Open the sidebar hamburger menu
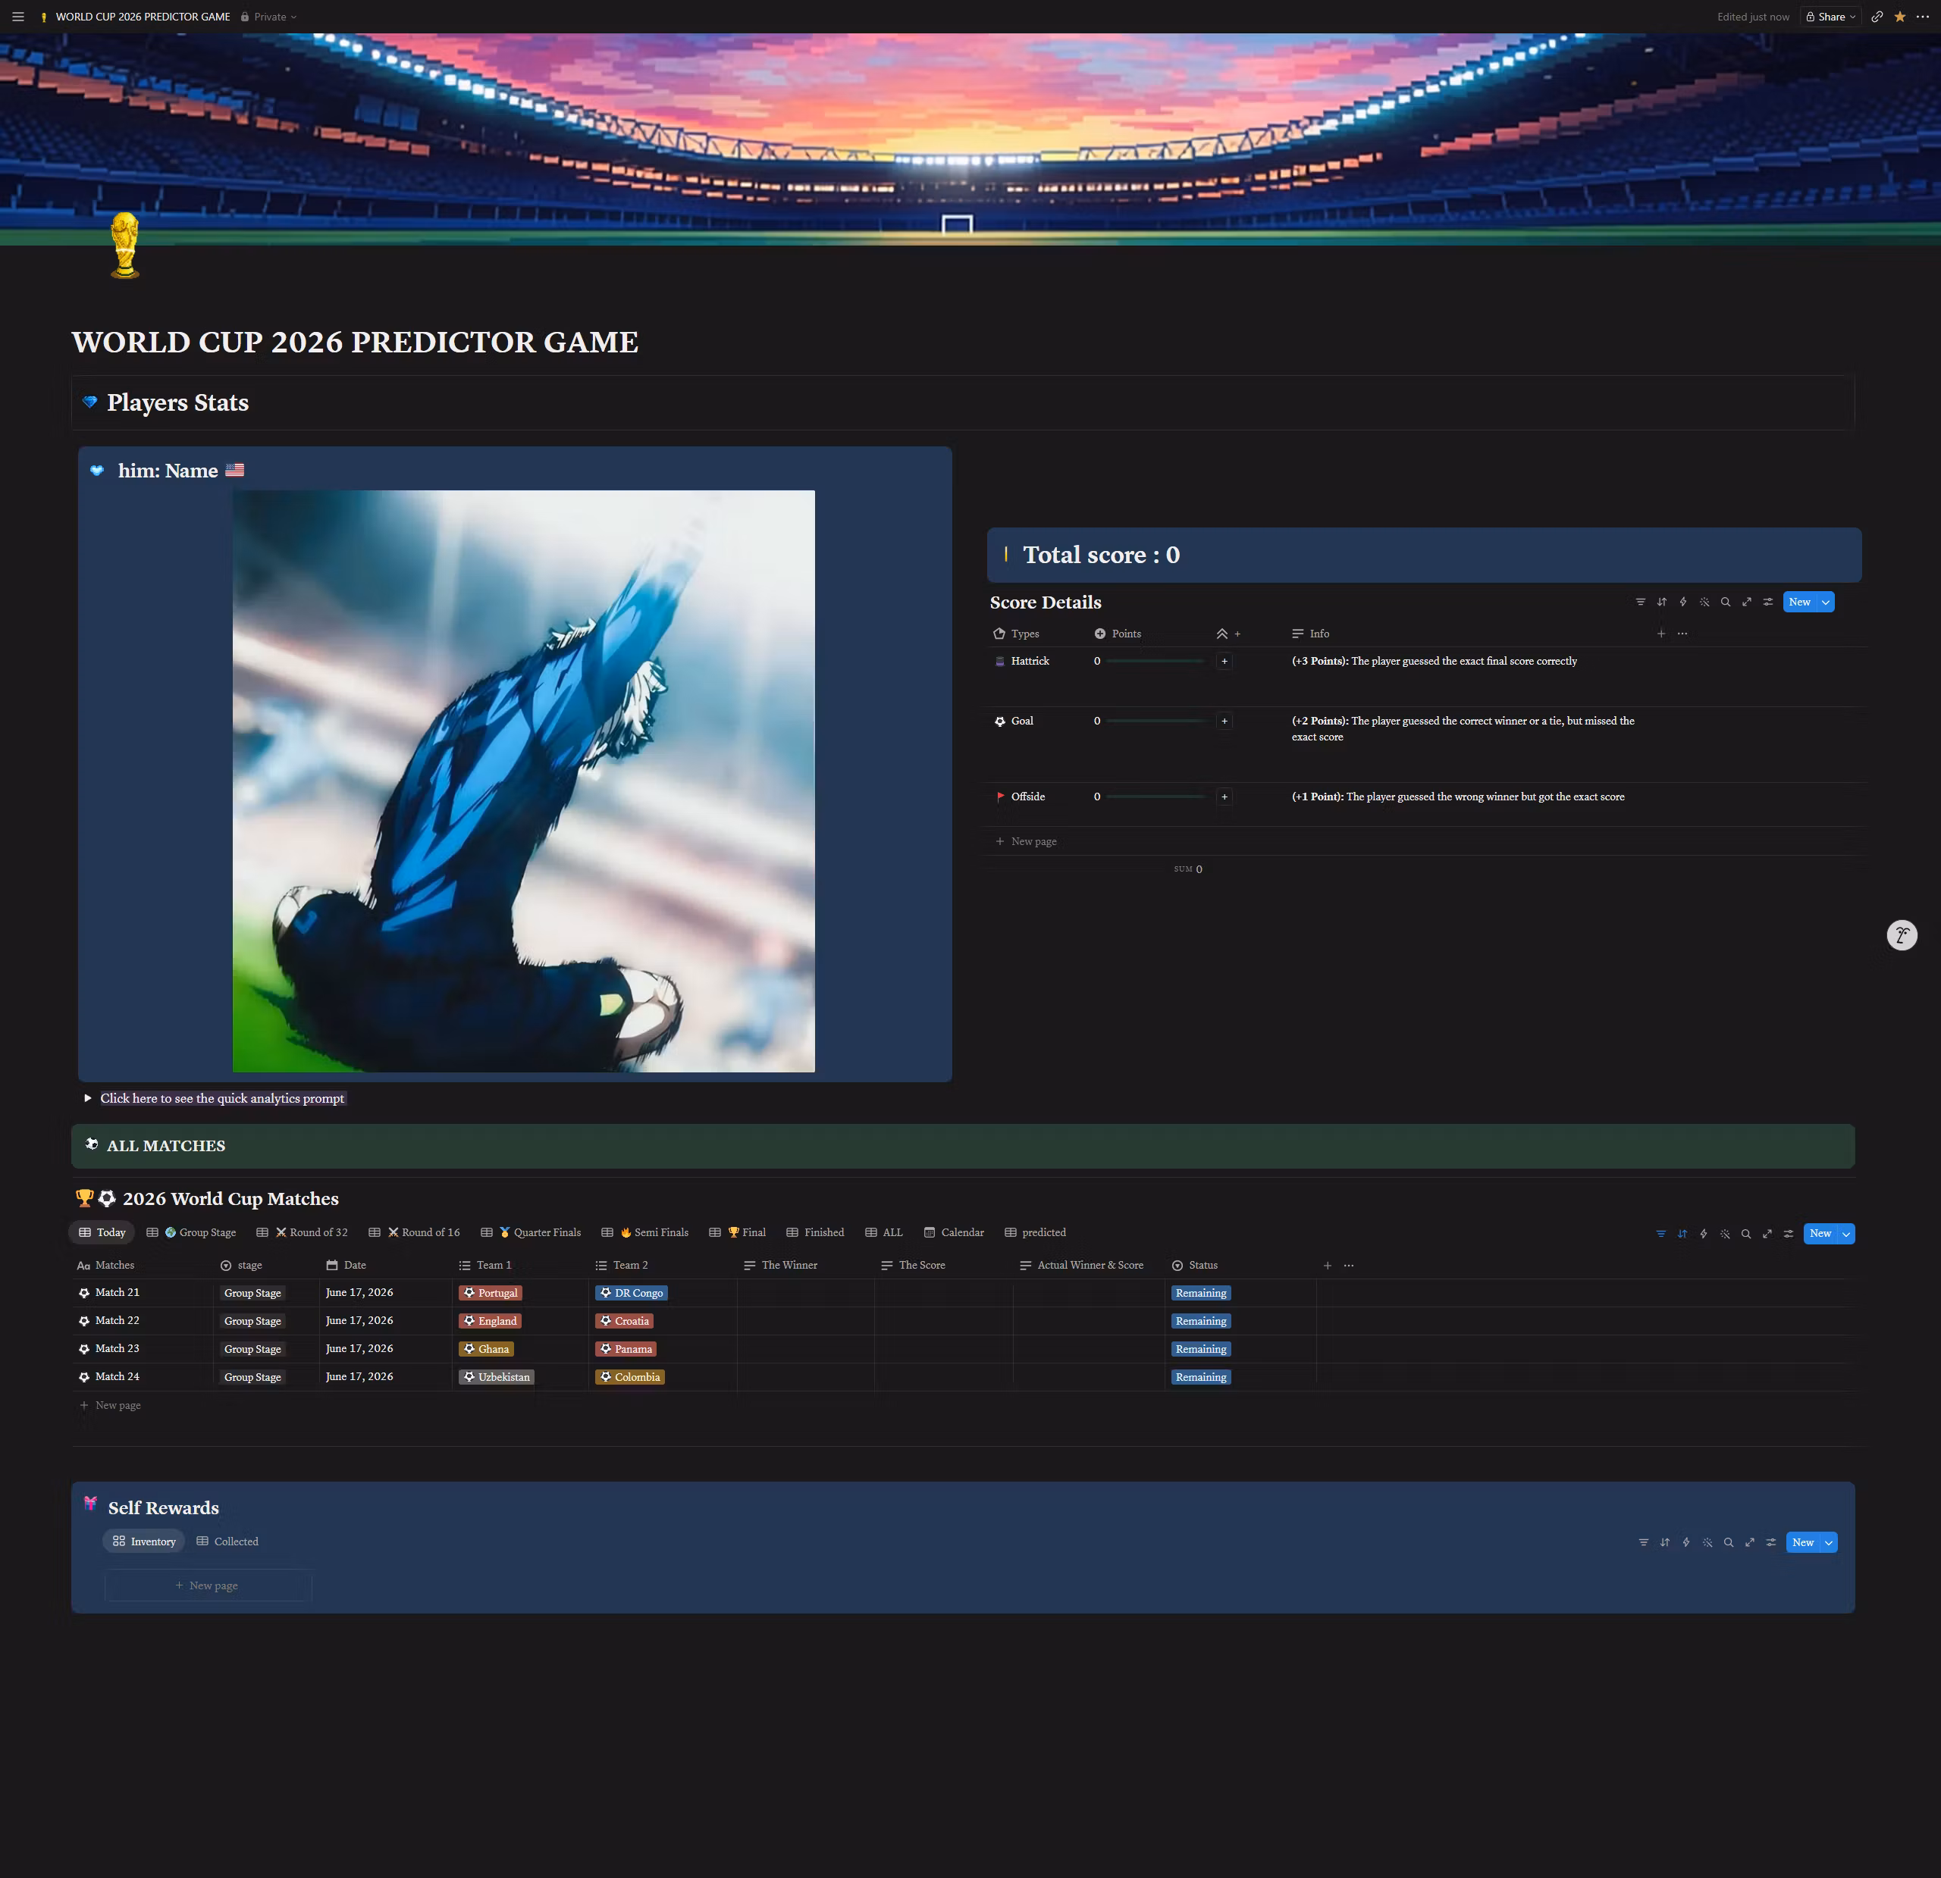Screen dimensions: 1941x1878 (18, 17)
